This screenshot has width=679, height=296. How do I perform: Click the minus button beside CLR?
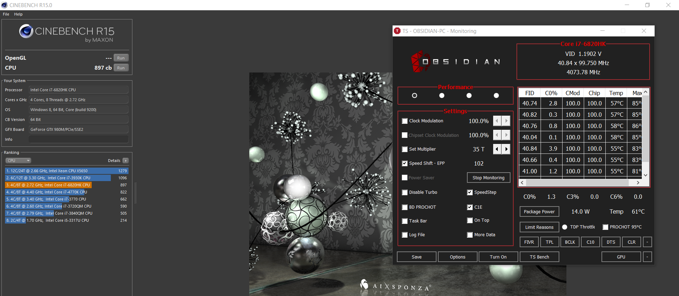click(647, 242)
